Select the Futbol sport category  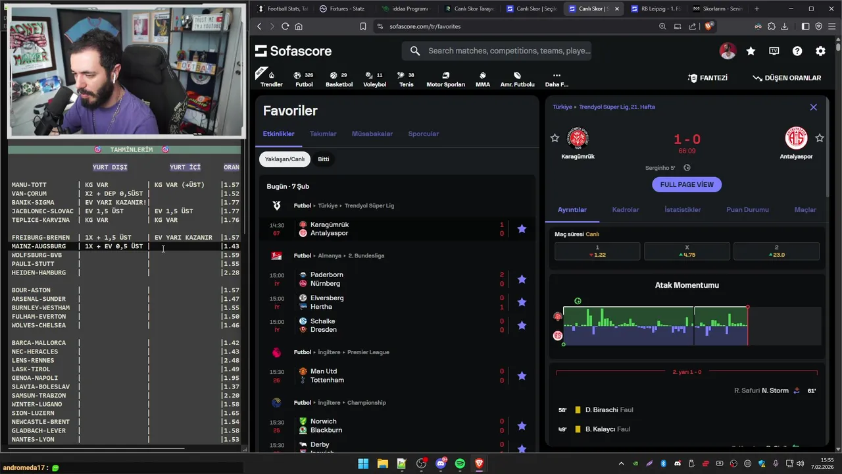click(304, 79)
